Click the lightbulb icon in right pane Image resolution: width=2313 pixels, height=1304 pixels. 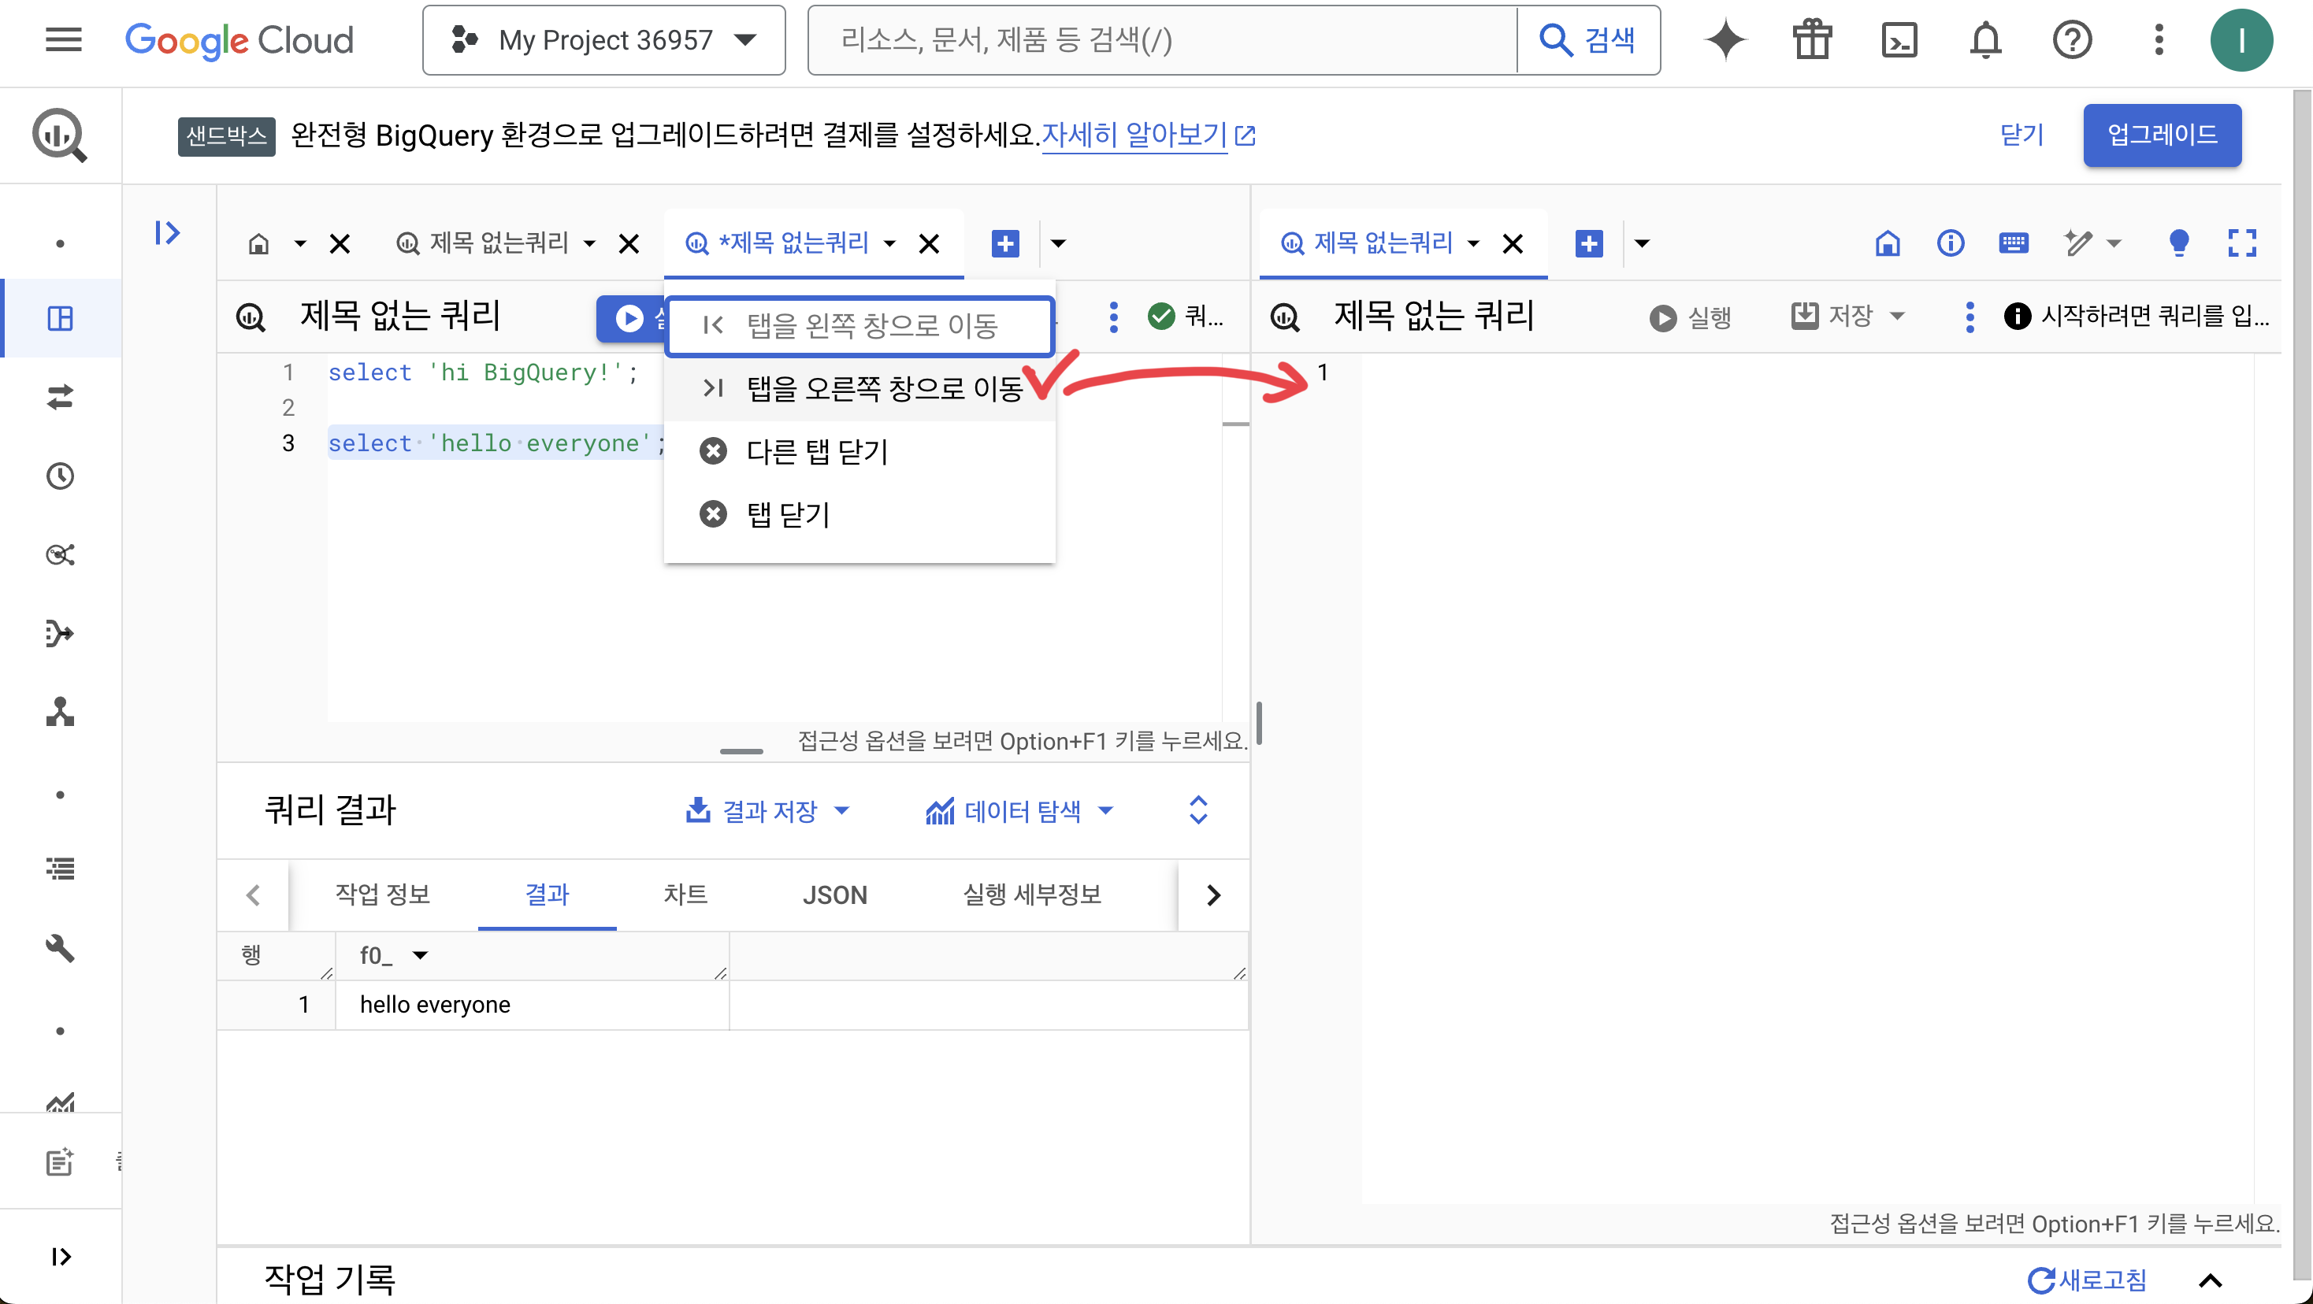coord(2178,243)
